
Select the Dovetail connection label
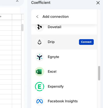[x=54, y=27]
